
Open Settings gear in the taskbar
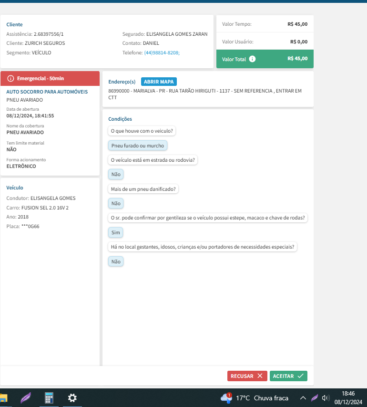[x=72, y=398]
